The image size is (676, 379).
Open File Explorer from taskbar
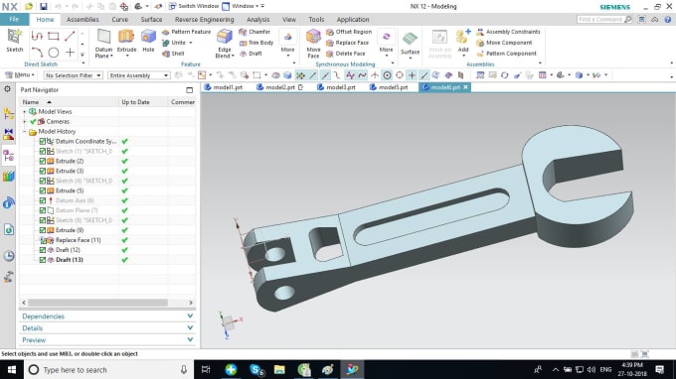(279, 369)
